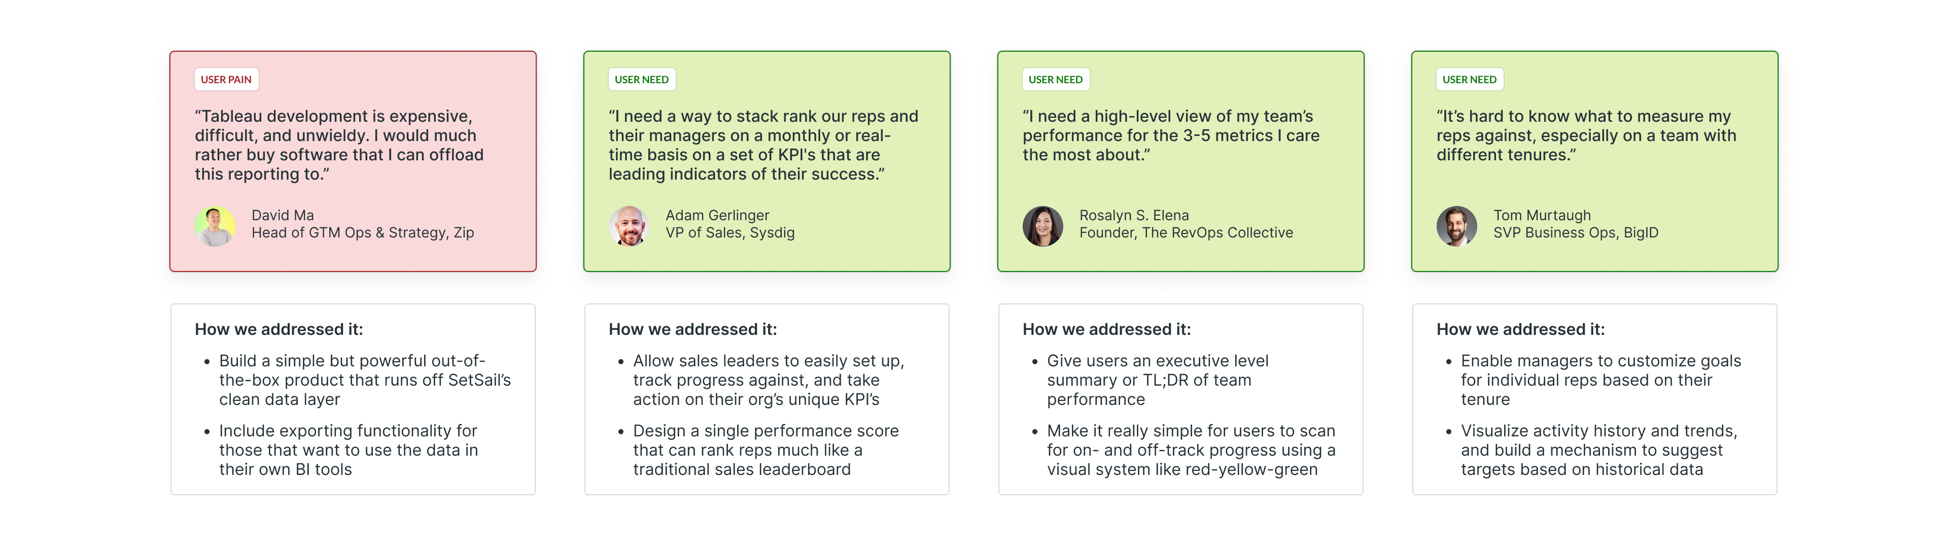
Task: Click USER NEED tag on Adam Gerlinger card
Action: tap(641, 80)
